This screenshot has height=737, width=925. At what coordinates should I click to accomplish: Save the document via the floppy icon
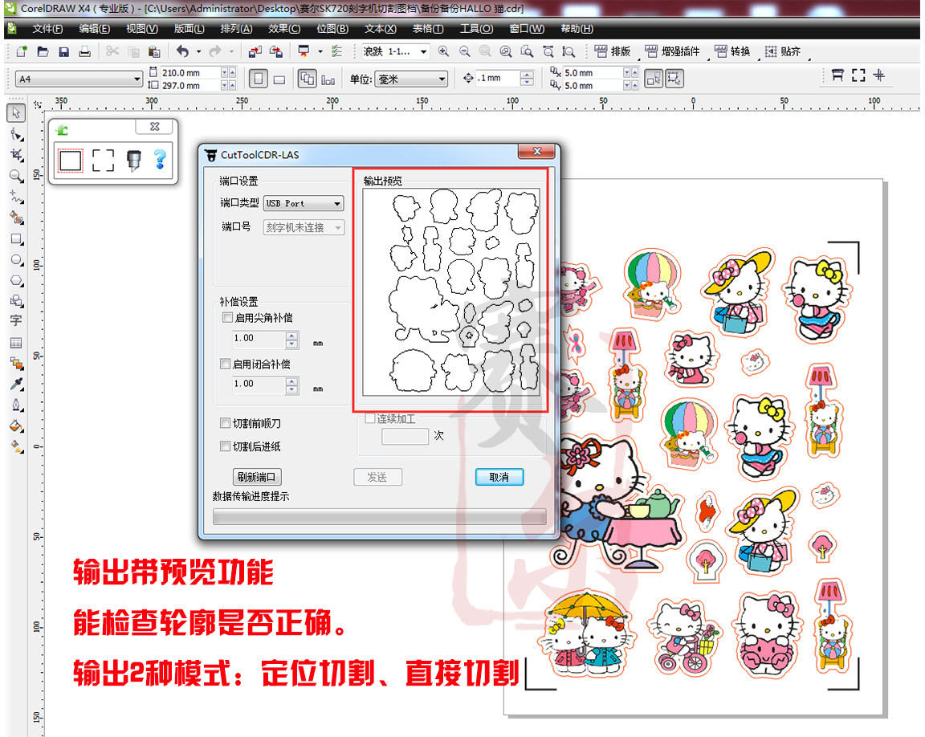(63, 52)
